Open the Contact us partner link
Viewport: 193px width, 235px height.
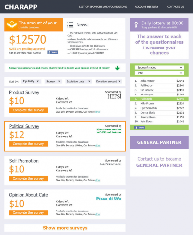click(148, 159)
